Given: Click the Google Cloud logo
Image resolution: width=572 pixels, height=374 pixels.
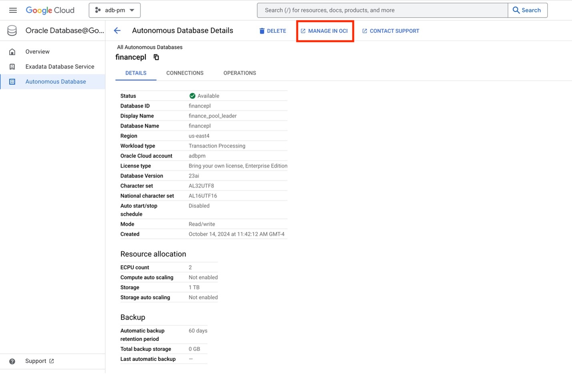Looking at the screenshot, I should click(x=50, y=10).
